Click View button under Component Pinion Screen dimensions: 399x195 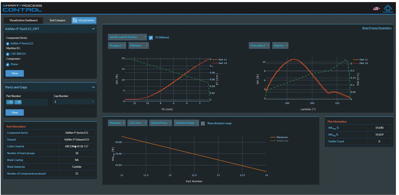click(15, 73)
